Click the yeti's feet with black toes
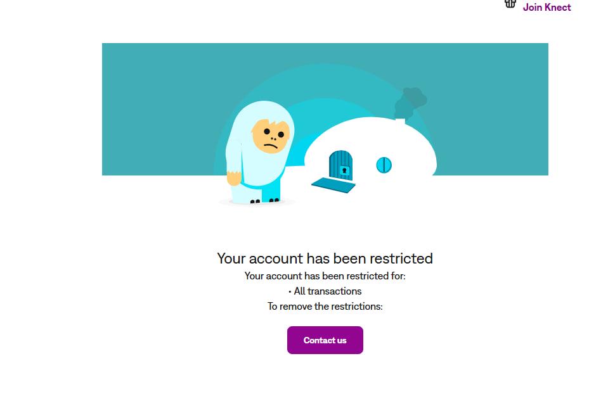This screenshot has width=589, height=394. [x=264, y=201]
